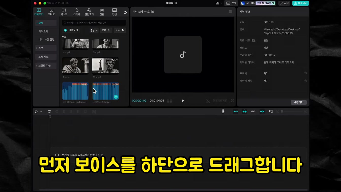The height and width of the screenshot is (192, 341).
Task: Start voiceover recording with microphone icon
Action: 223,111
